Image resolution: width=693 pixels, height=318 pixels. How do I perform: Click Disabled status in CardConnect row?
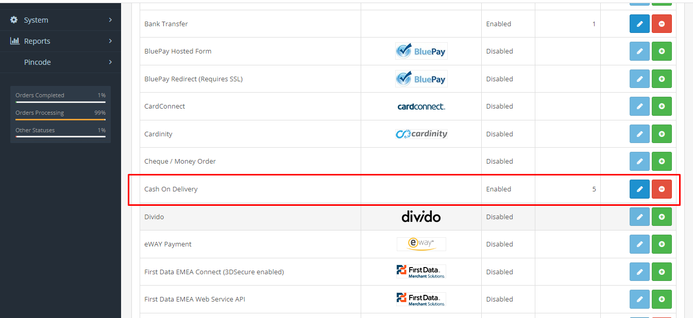499,106
